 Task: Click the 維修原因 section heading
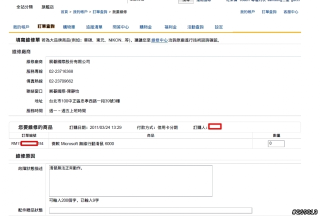pyautogui.click(x=25, y=156)
